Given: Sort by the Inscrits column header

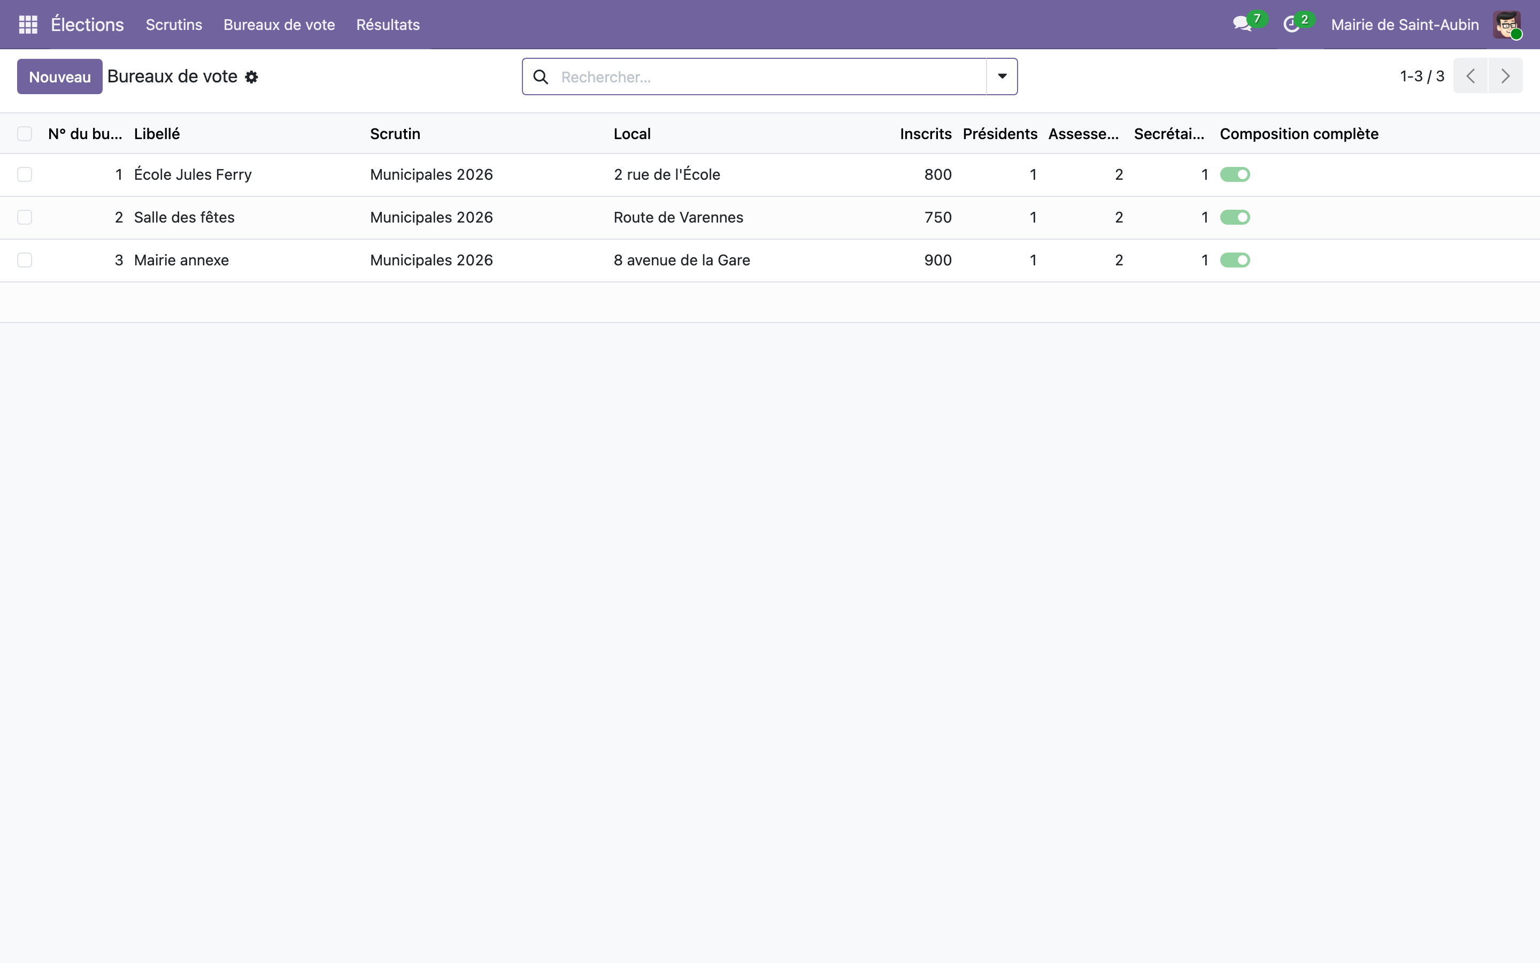Looking at the screenshot, I should [x=925, y=134].
